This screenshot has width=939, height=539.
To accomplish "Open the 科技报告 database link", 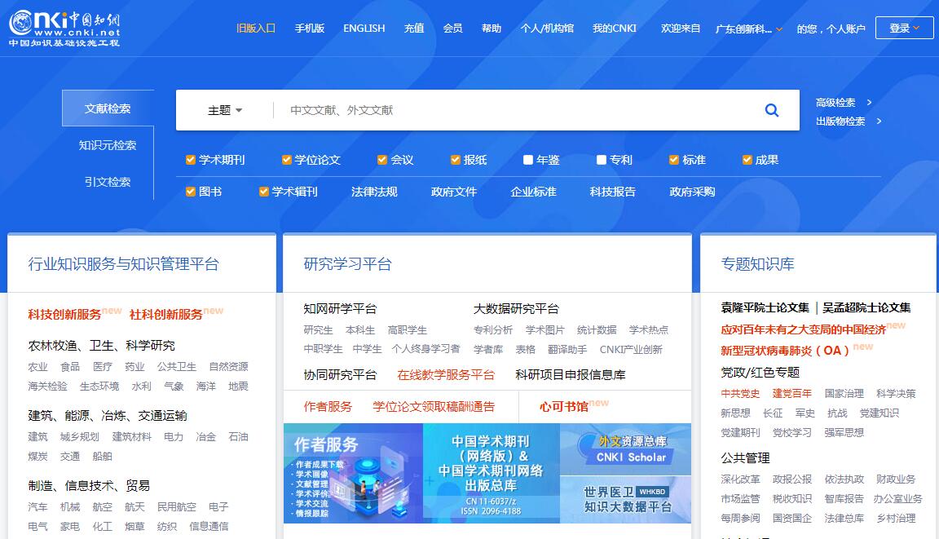I will click(x=613, y=192).
